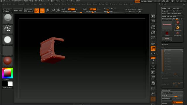This screenshot has height=105, width=187.
Task: Toggle the Rgb paint mode
Action: click(x=71, y=9)
